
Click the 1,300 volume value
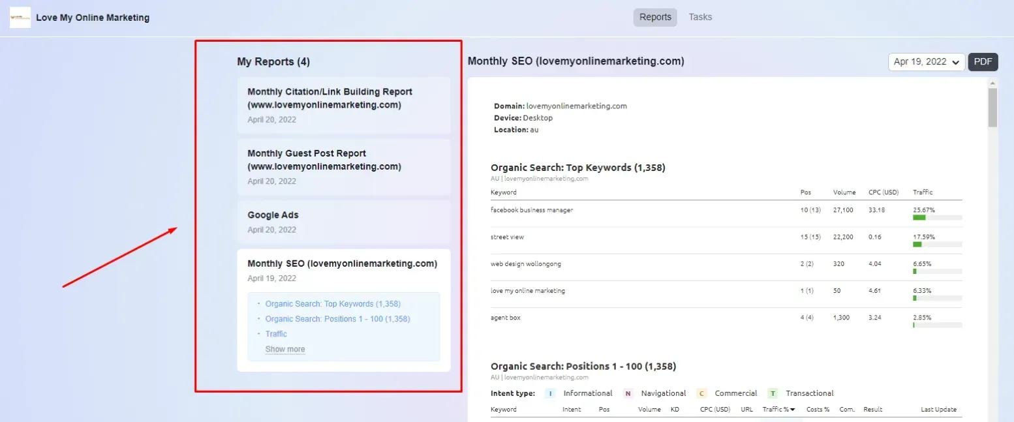pyautogui.click(x=842, y=317)
